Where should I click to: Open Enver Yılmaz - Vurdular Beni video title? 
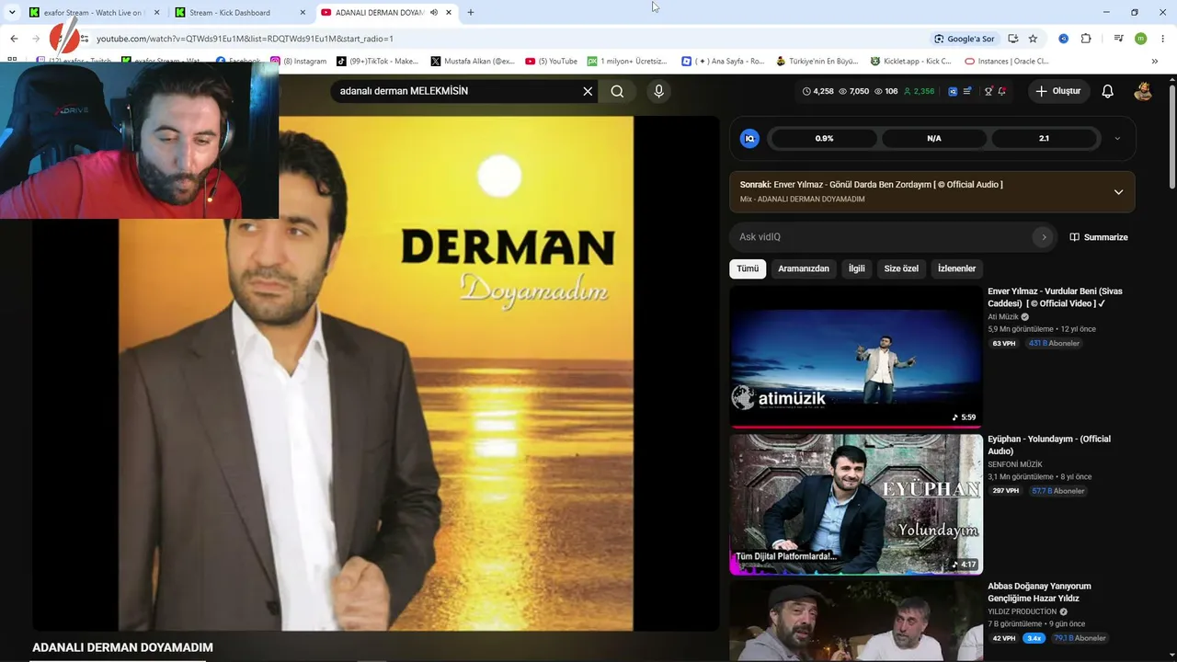(x=1056, y=297)
